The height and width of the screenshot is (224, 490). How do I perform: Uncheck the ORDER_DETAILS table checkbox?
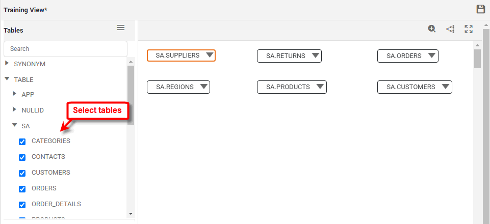point(22,205)
